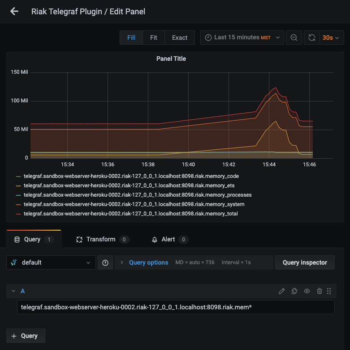This screenshot has height=350, width=350.
Task: Open the 30s refresh interval dropdown
Action: click(332, 38)
